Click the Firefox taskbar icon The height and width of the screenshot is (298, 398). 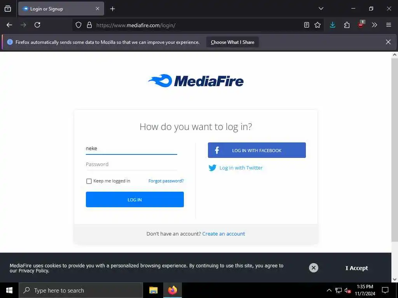(172, 290)
